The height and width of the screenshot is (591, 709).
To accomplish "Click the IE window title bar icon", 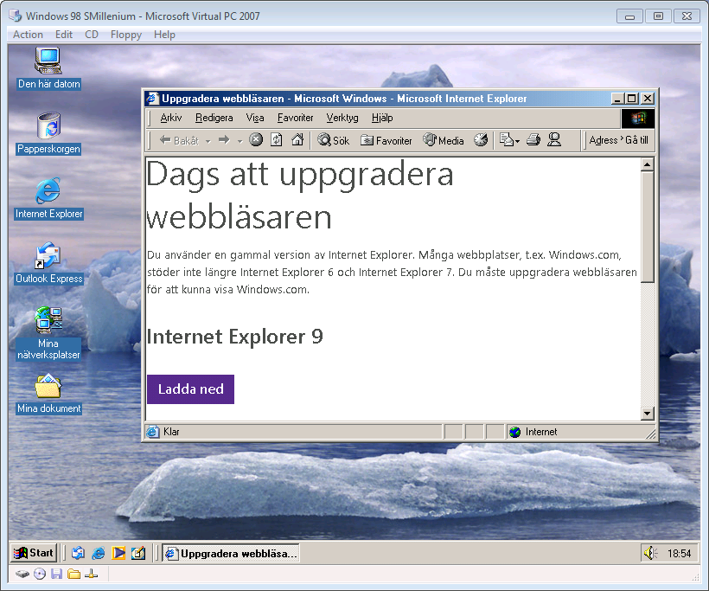I will (153, 98).
